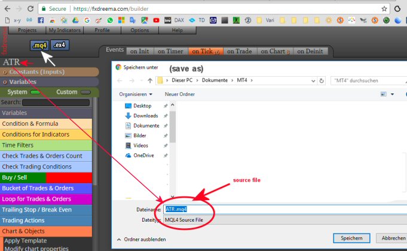The height and width of the screenshot is (251, 407).
Task: Click the block Search input field
Action: tap(56, 102)
